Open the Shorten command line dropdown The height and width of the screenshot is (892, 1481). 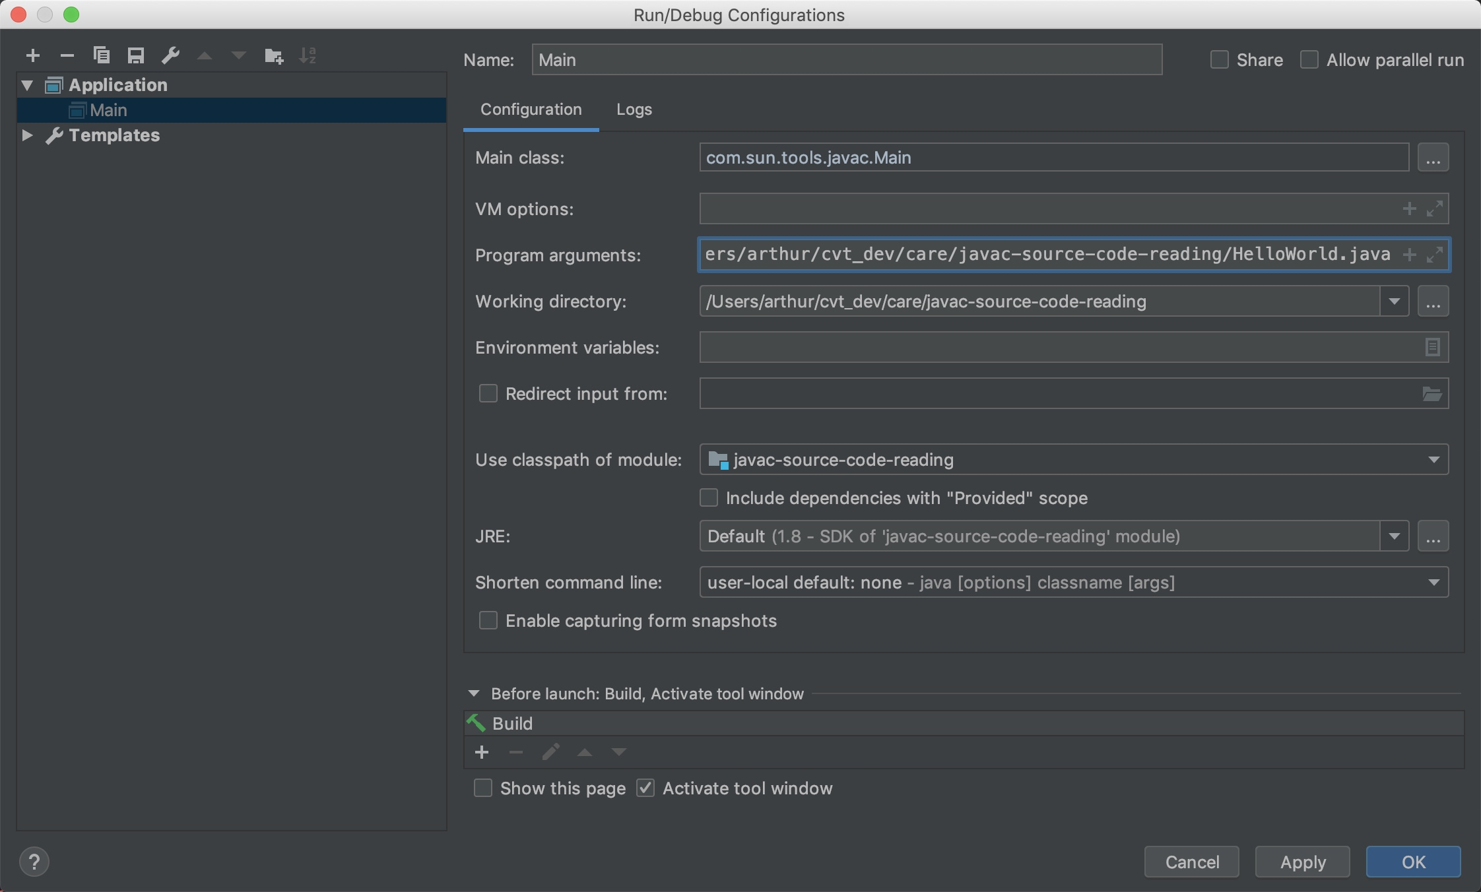click(x=1433, y=583)
